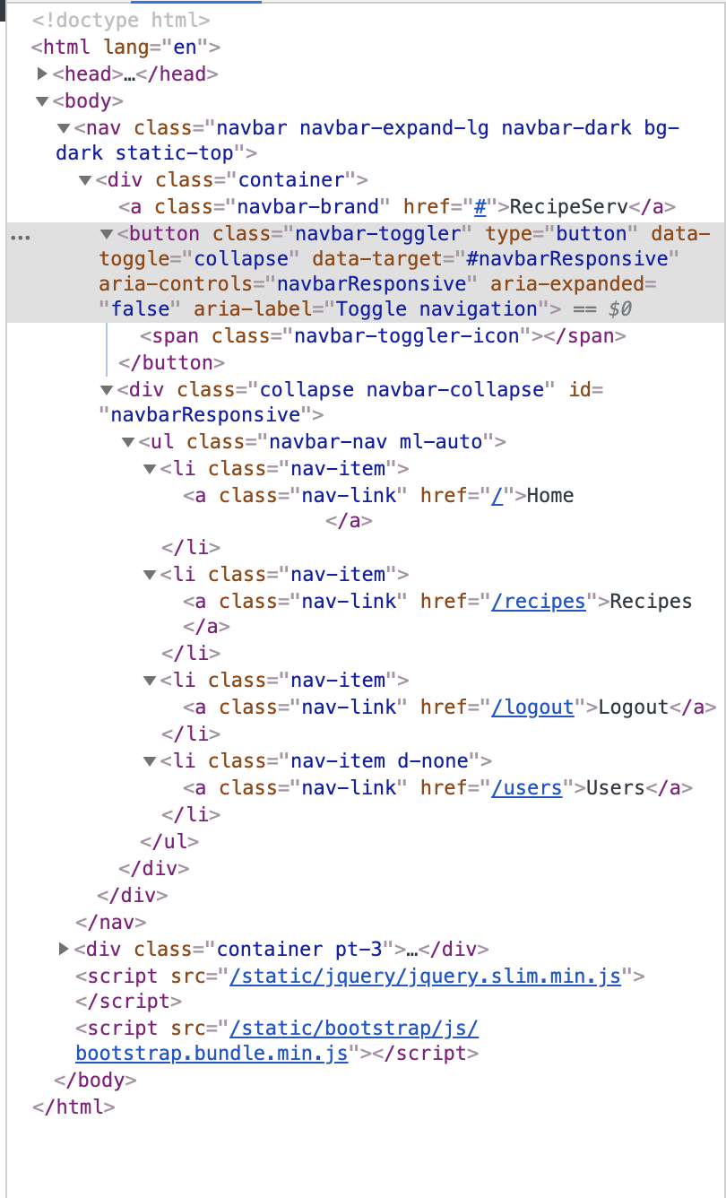This screenshot has height=1198, width=726.
Task: Click the "#navbarResponsive" data-target value
Action: [567, 259]
